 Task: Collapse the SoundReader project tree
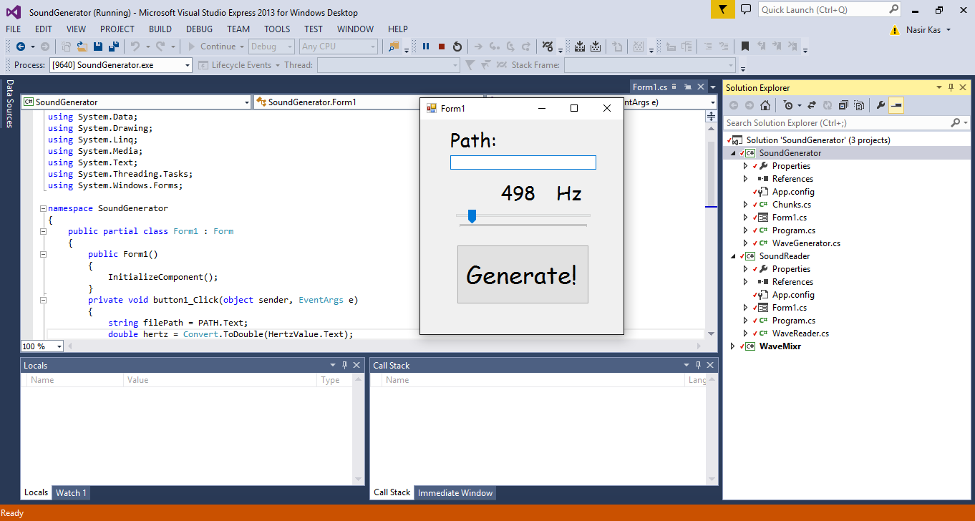click(732, 256)
